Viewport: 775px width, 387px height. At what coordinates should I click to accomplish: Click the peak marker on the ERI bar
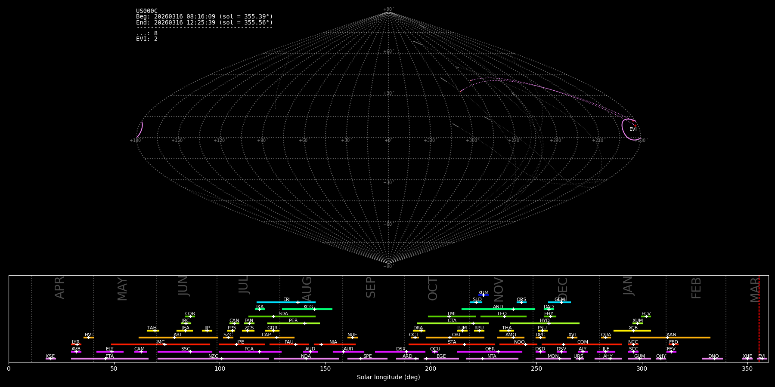[298, 302]
